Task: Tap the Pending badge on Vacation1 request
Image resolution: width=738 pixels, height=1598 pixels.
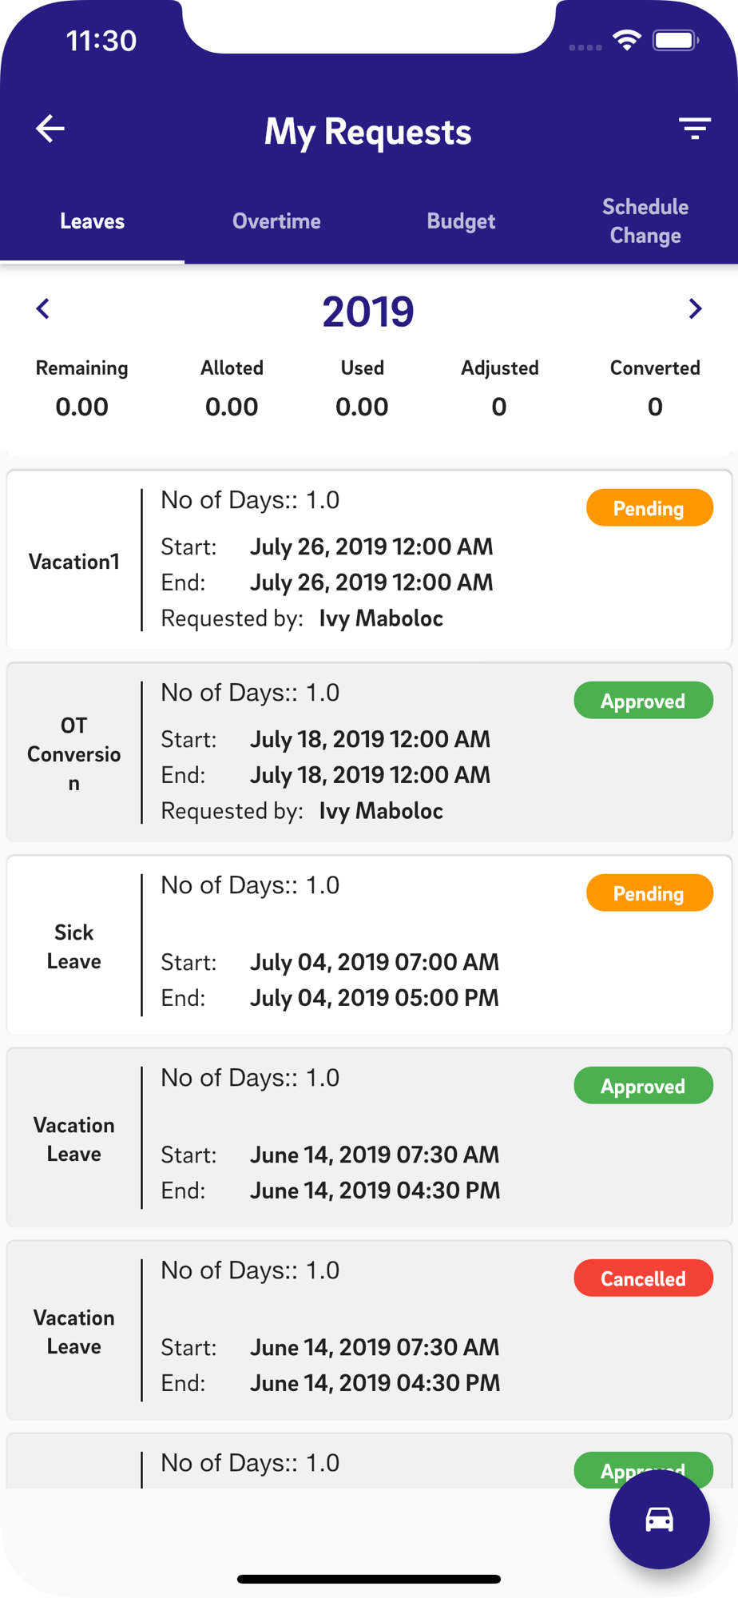Action: [x=649, y=508]
